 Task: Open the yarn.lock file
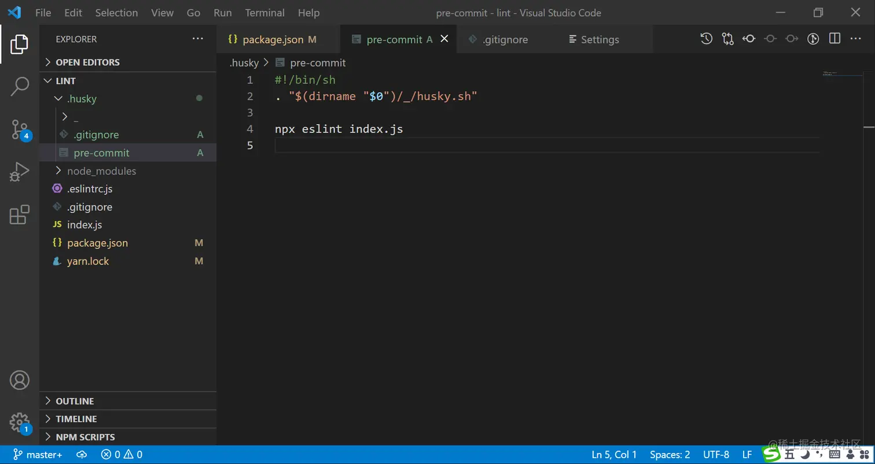coord(128,261)
